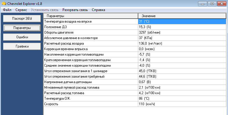Select row Обороты двигателя
This screenshot has height=115, width=228.
(x=135, y=32)
